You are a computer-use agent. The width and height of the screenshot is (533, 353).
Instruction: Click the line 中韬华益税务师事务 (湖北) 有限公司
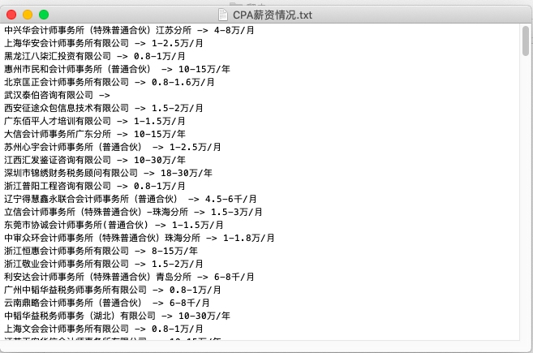click(x=118, y=316)
